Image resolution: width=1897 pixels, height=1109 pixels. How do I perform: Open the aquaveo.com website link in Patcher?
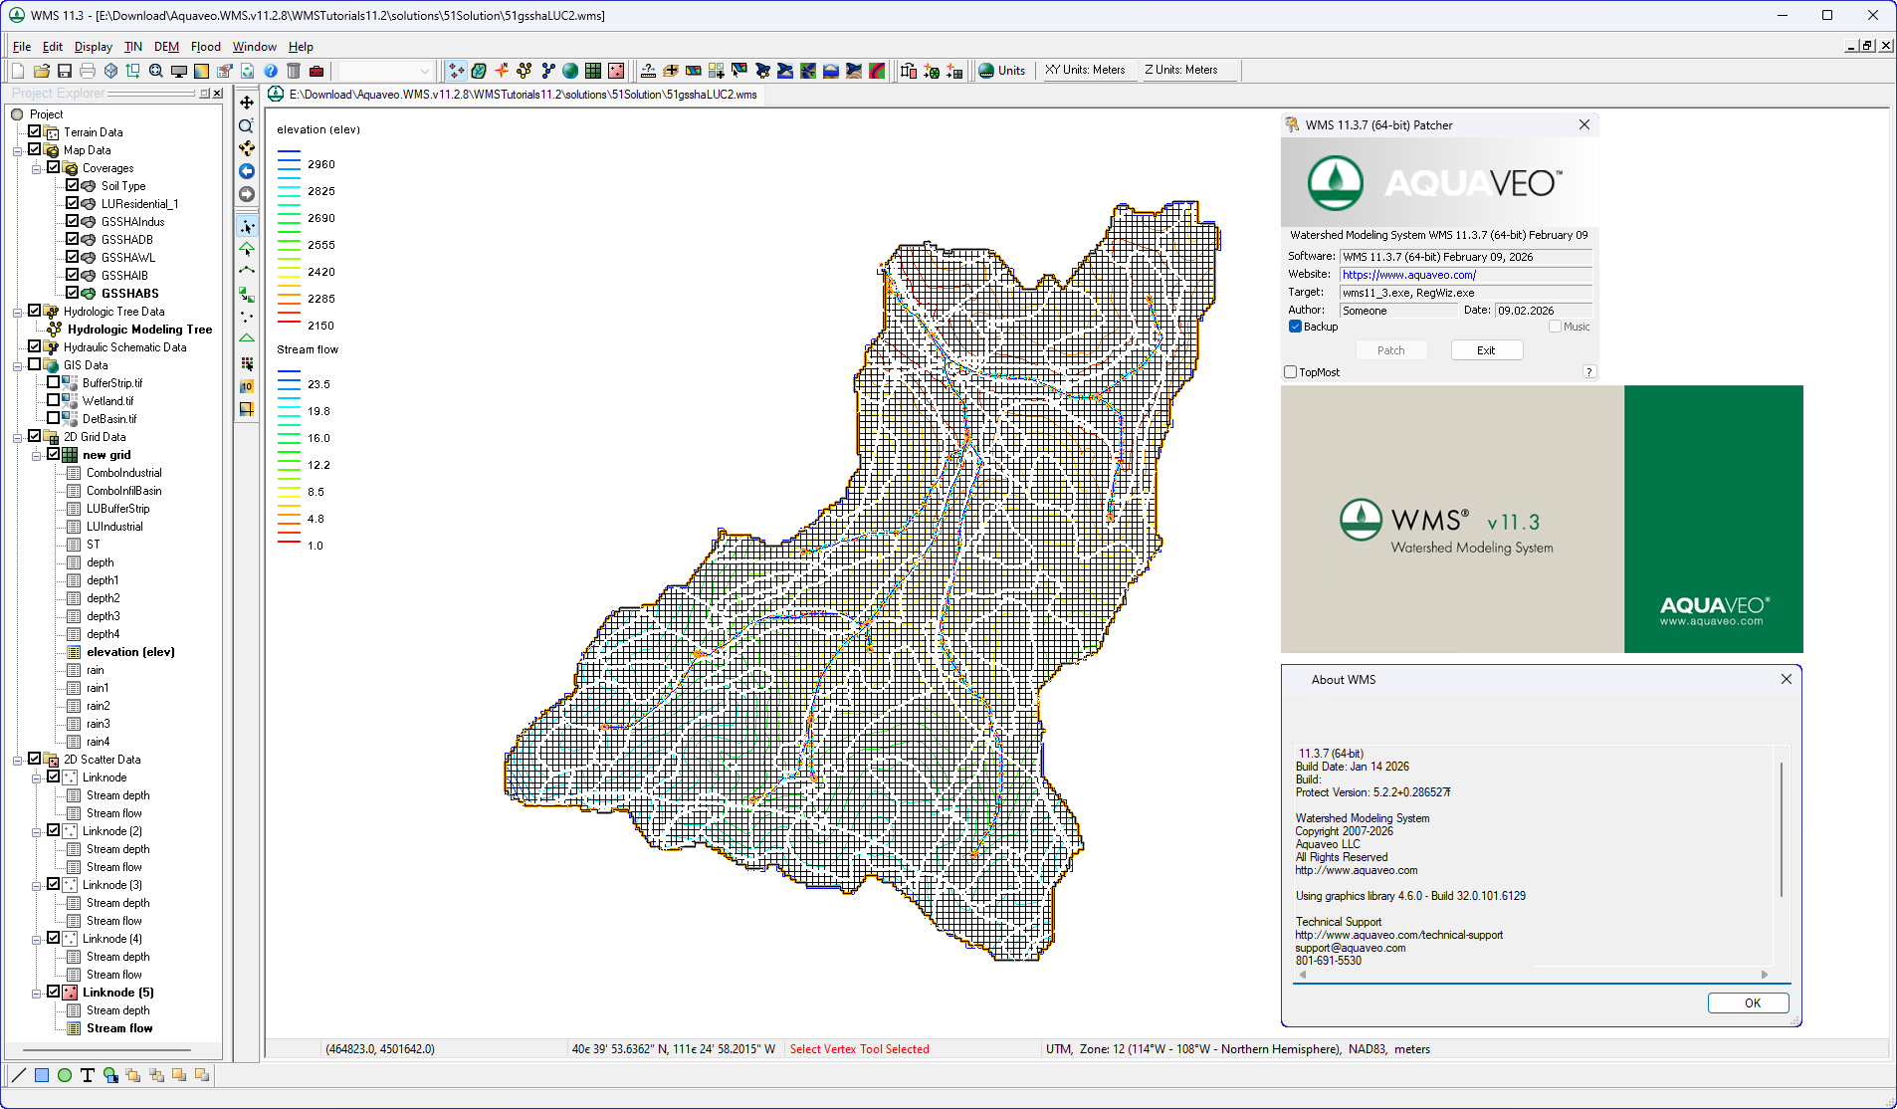1408,275
